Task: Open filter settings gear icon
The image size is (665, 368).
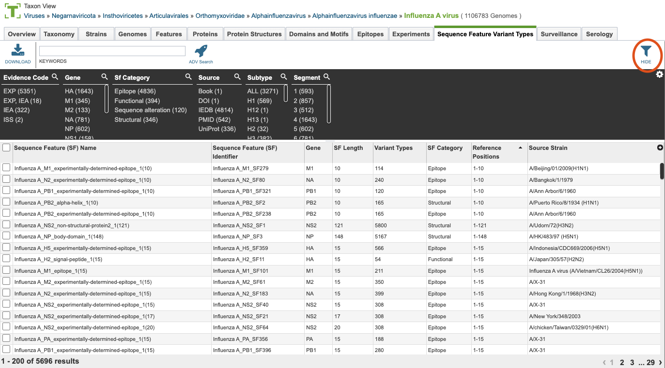Action: pyautogui.click(x=659, y=74)
